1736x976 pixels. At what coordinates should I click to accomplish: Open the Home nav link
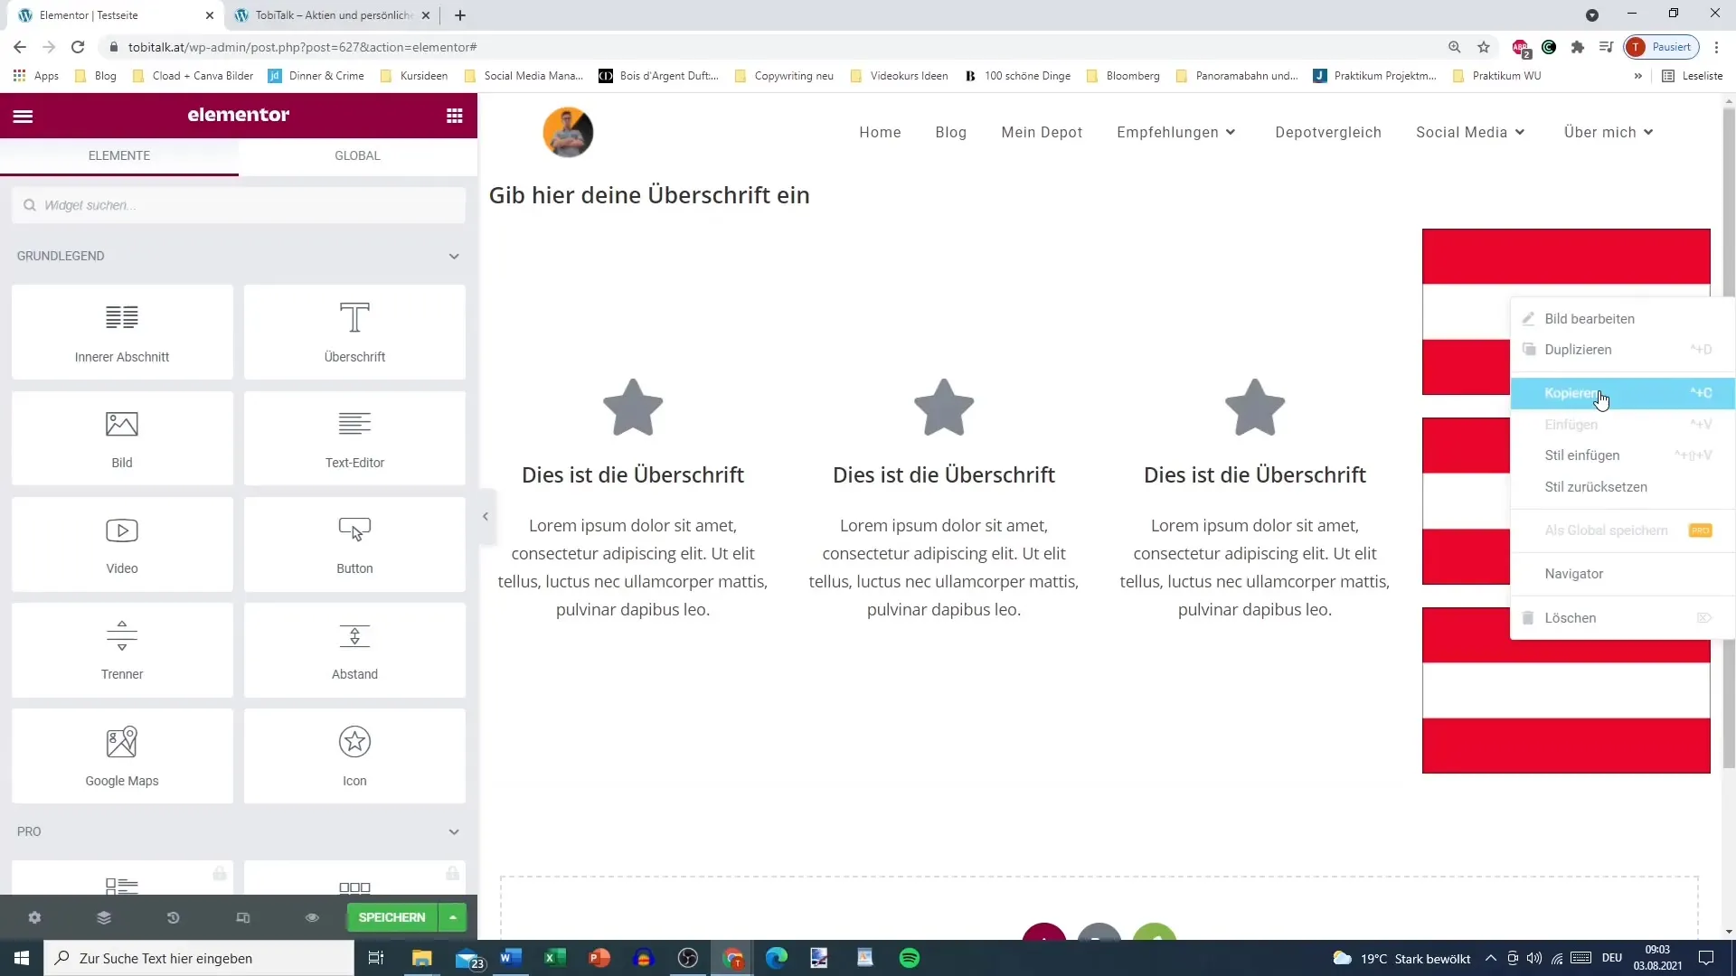point(880,132)
